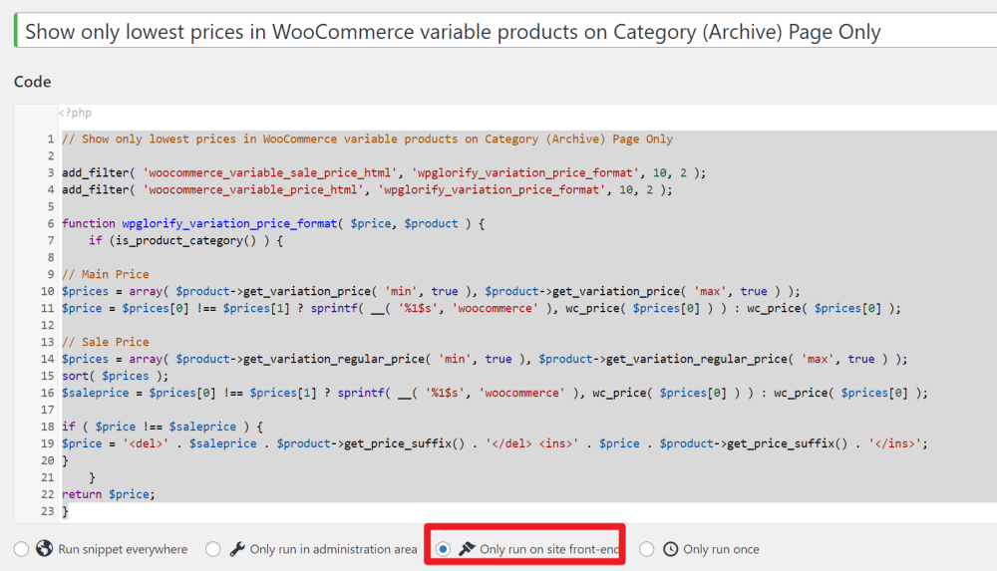Click the '$saleprice =' assignment line
This screenshot has width=997, height=571.
point(495,393)
